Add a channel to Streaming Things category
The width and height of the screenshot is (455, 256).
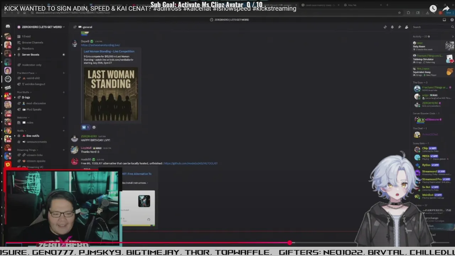click(x=64, y=150)
